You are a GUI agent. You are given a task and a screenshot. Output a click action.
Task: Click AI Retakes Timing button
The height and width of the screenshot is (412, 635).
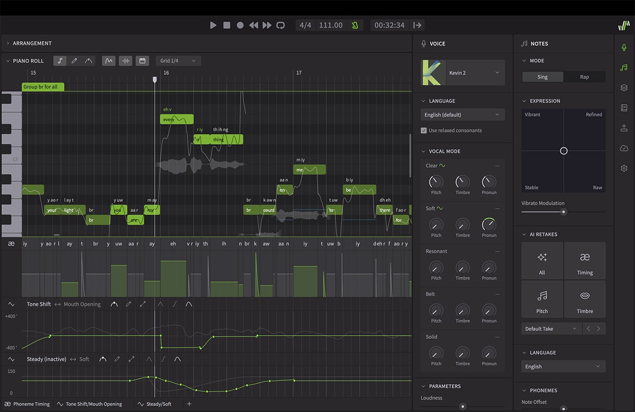585,261
